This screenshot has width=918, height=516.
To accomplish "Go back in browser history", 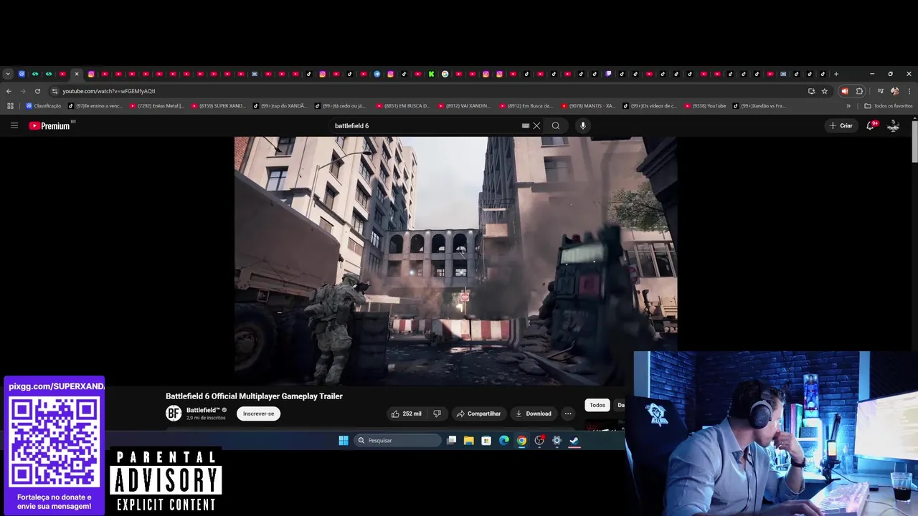I will pyautogui.click(x=9, y=91).
